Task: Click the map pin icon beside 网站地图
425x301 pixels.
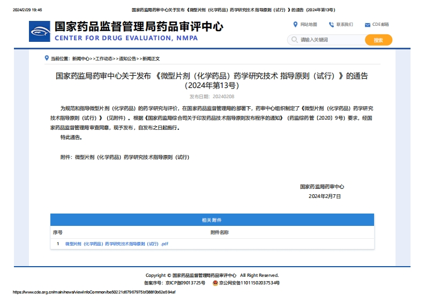Action: (295, 24)
